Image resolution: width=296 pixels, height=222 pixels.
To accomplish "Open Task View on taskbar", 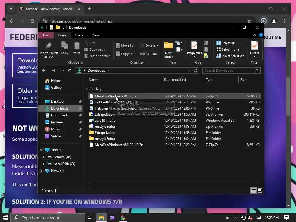I will 90,218.
